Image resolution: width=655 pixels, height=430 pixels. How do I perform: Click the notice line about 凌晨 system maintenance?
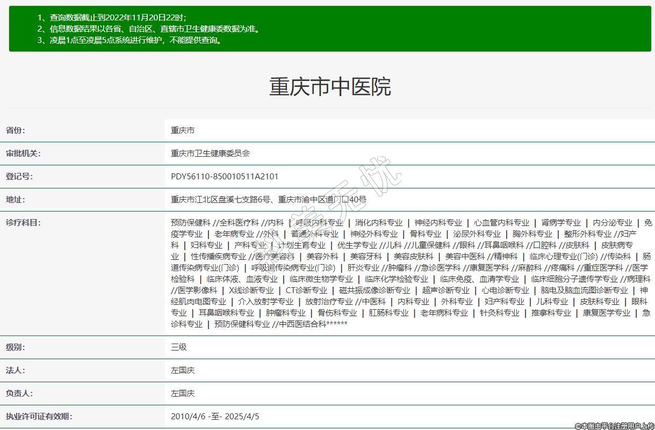pos(129,40)
